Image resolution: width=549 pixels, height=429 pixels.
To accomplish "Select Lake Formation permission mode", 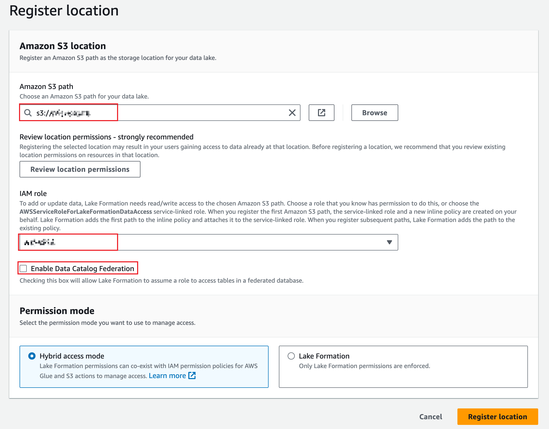I will coord(291,356).
